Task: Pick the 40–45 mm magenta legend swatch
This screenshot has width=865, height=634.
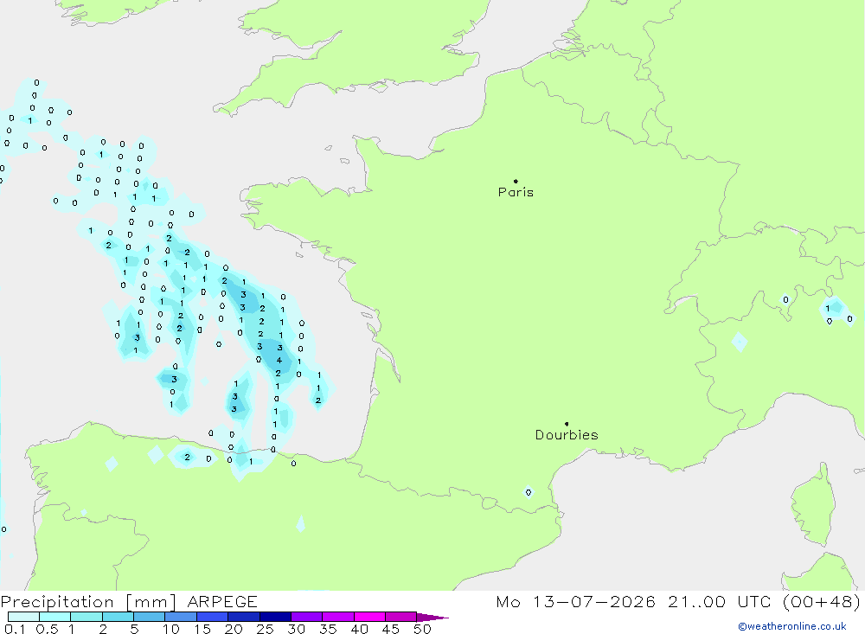Action: tap(369, 617)
